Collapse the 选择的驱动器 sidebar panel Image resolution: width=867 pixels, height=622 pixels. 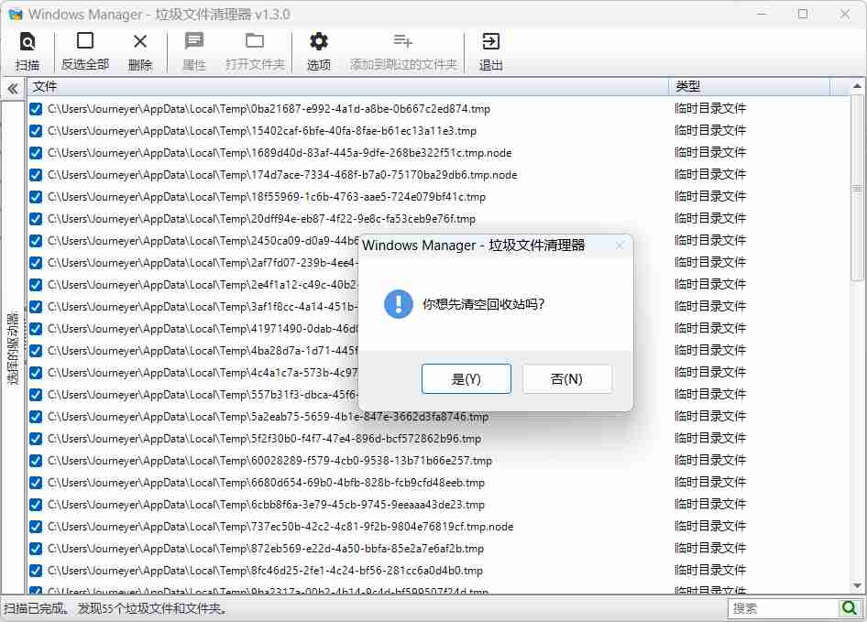pyautogui.click(x=12, y=87)
